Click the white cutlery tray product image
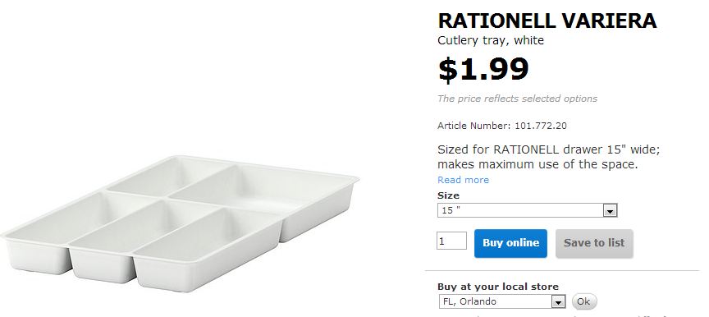Screen dimensions: 709x317 click(x=180, y=223)
